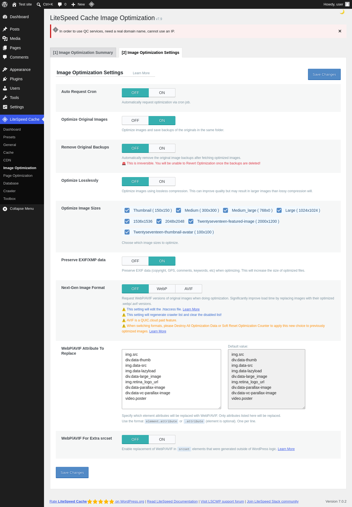Viewport: 352px width, 507px height.
Task: Toggle the moon dark mode icon
Action: point(342,12)
